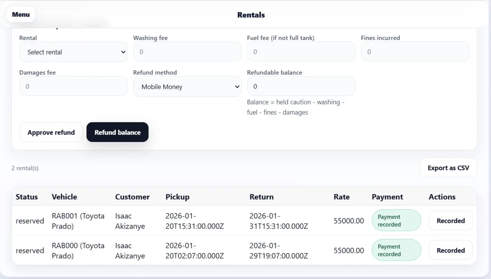Viewport: 491px width, 279px height.
Task: Click the Fines incurred input field
Action: (x=415, y=52)
